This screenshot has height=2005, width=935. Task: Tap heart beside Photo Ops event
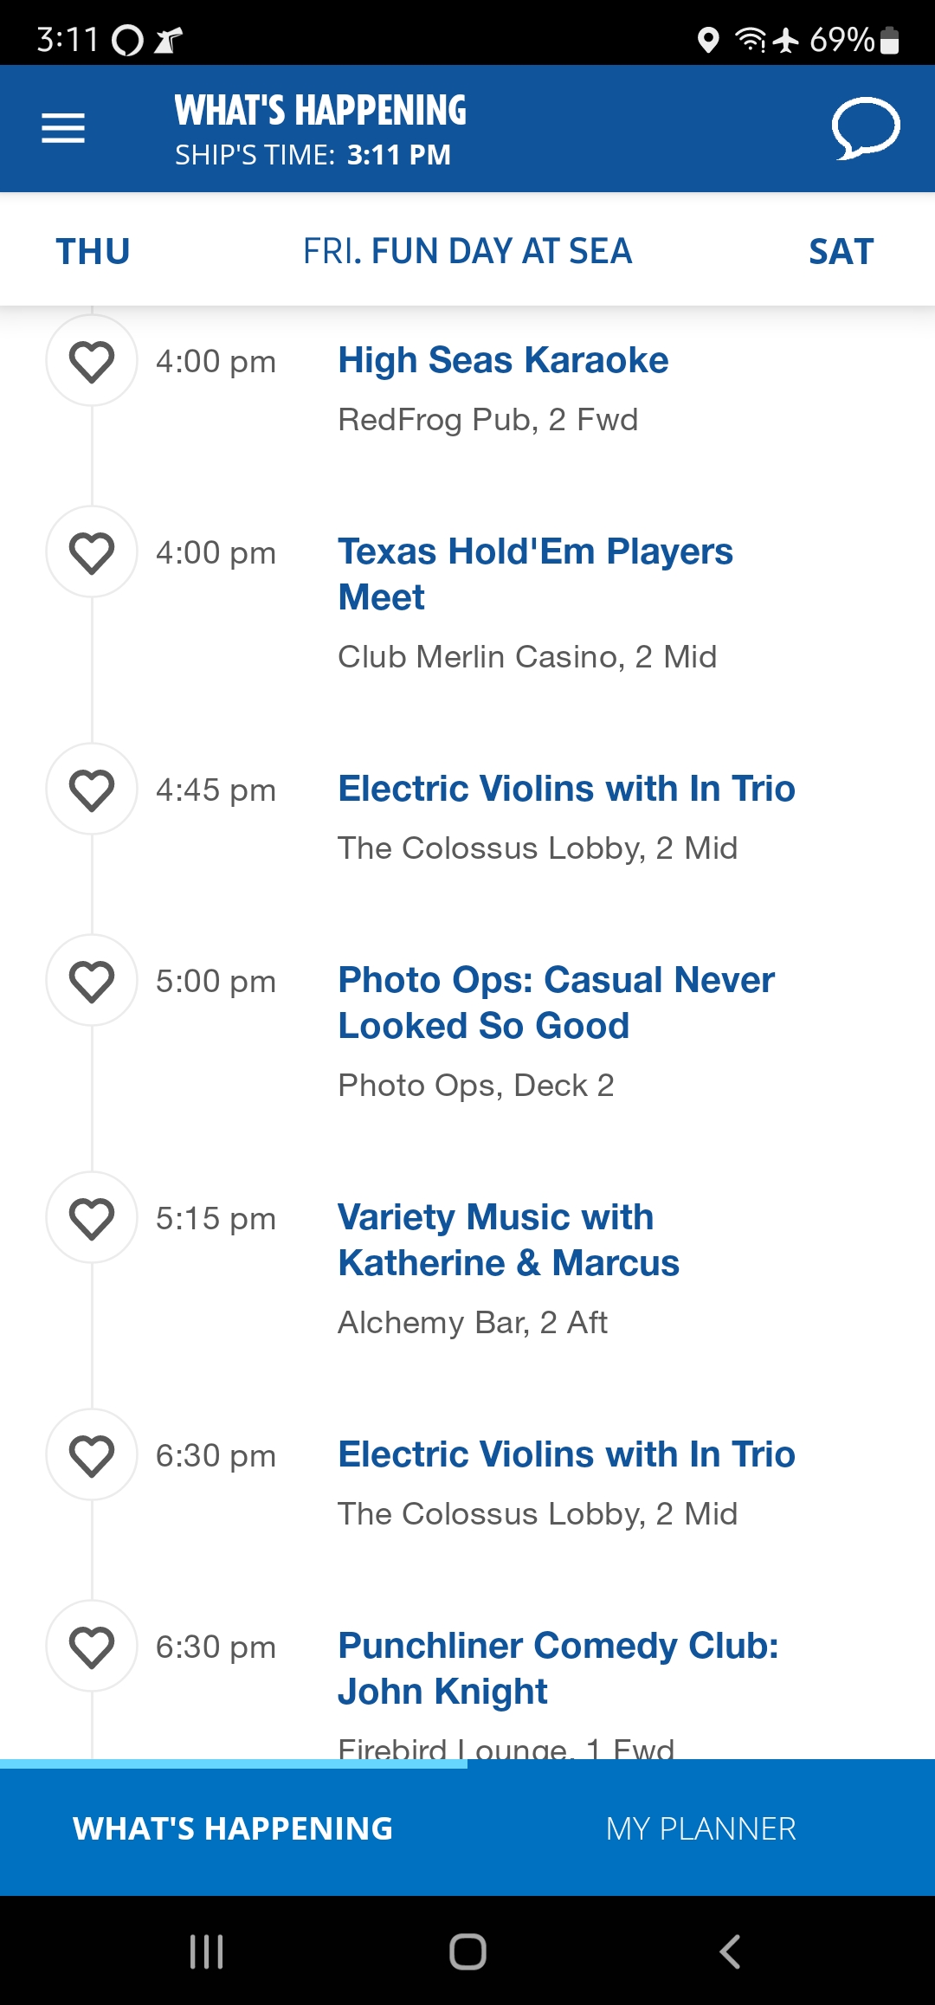pyautogui.click(x=92, y=981)
